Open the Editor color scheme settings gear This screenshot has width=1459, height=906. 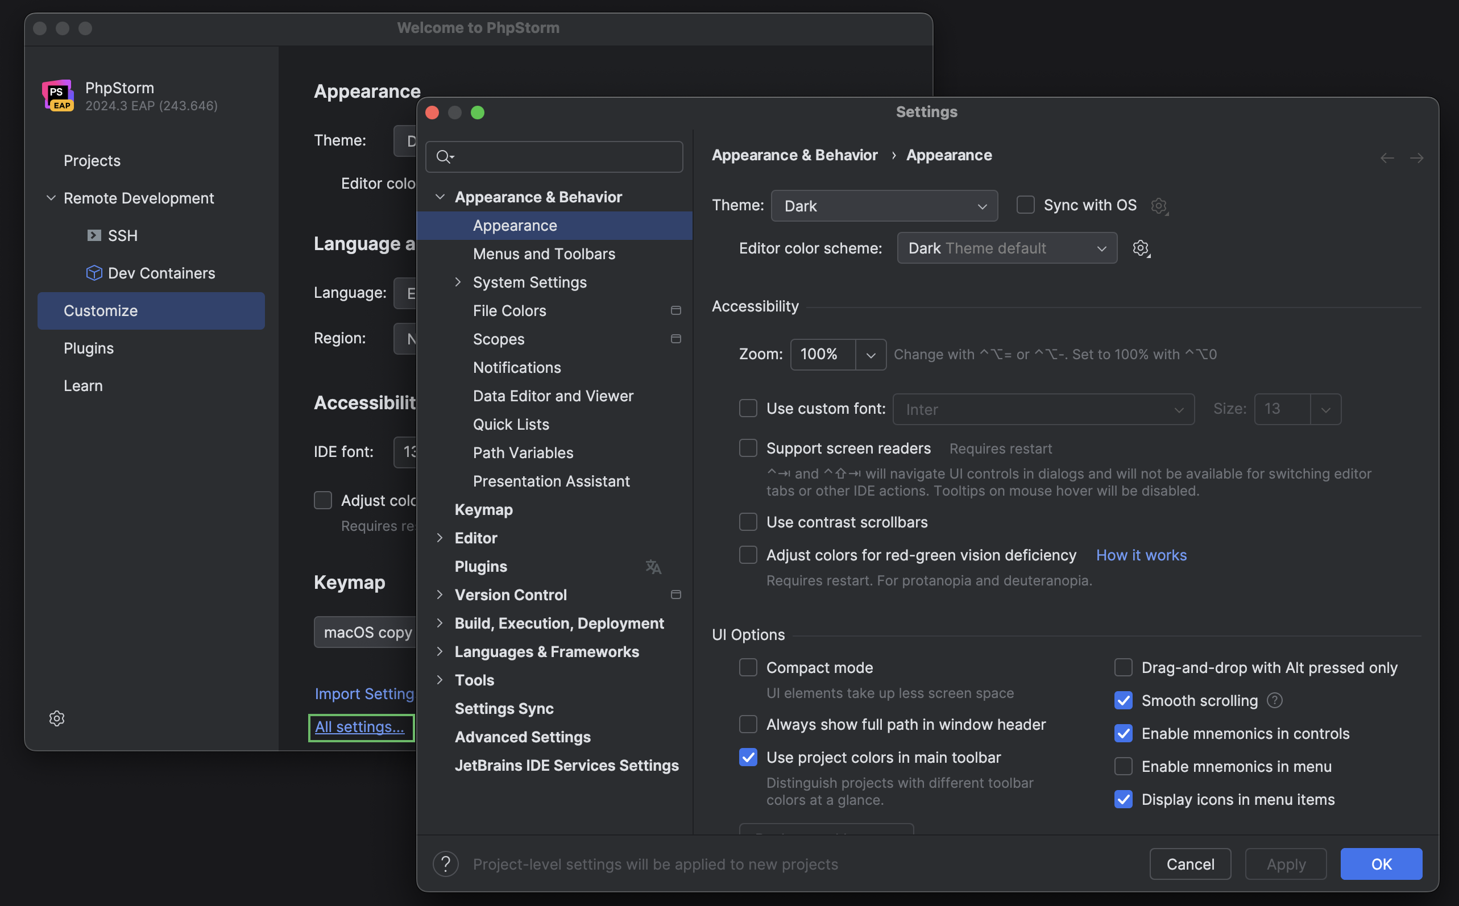pos(1141,247)
